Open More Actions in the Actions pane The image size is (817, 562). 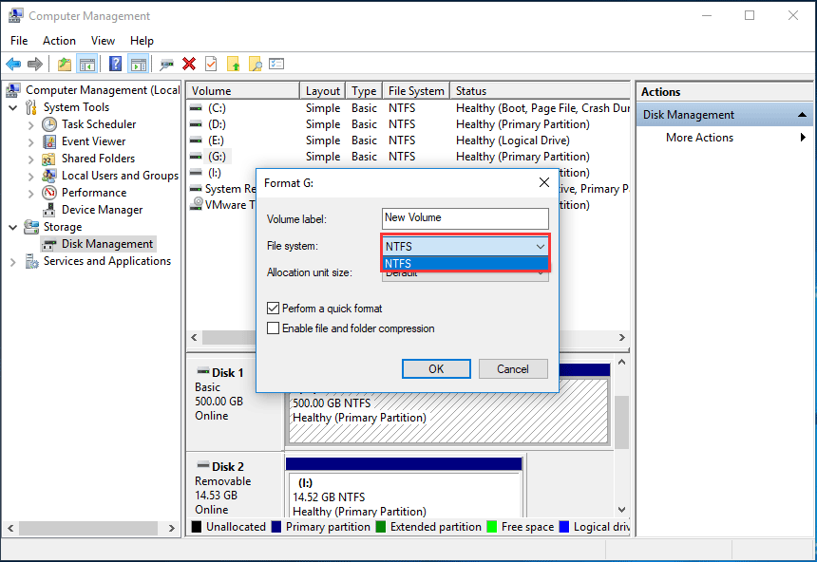(x=699, y=138)
